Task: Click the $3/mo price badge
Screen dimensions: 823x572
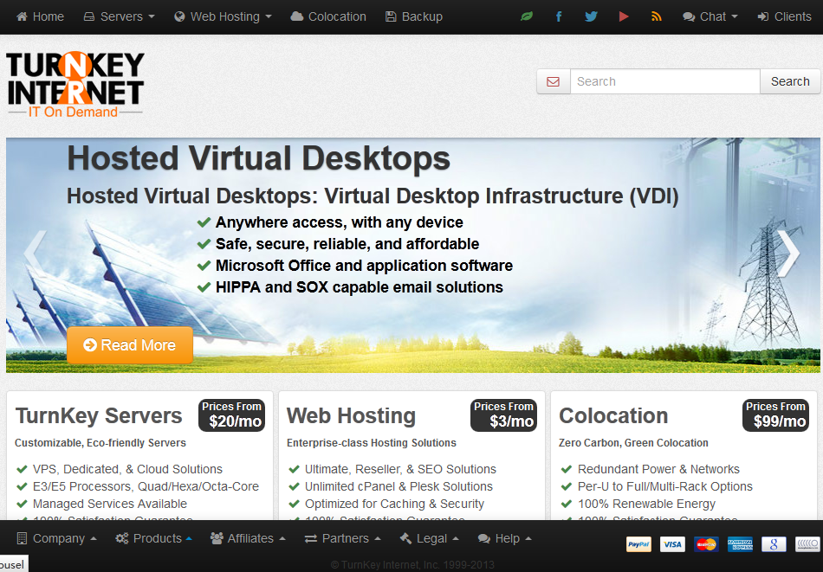Action: pyautogui.click(x=503, y=415)
